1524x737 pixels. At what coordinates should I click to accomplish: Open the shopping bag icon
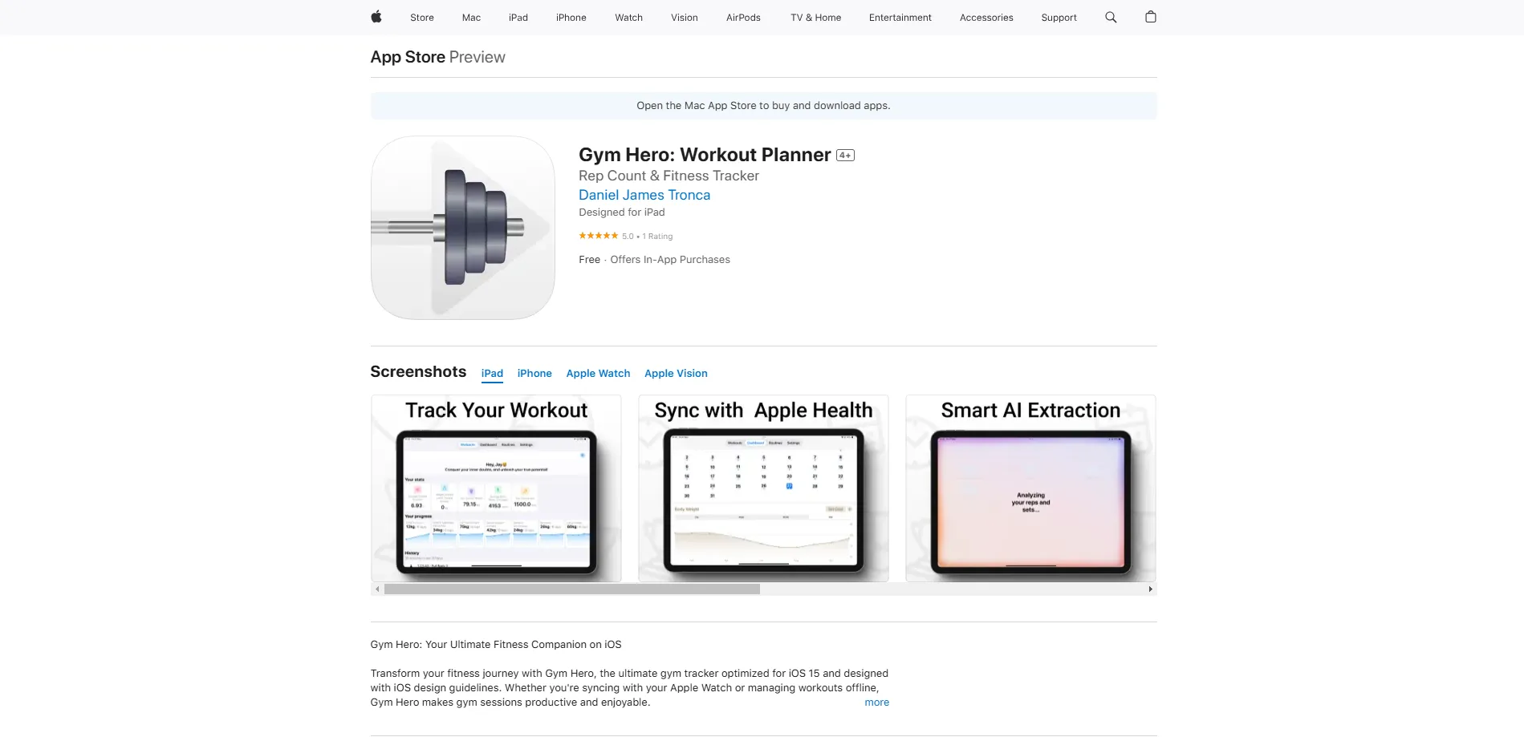(x=1150, y=17)
